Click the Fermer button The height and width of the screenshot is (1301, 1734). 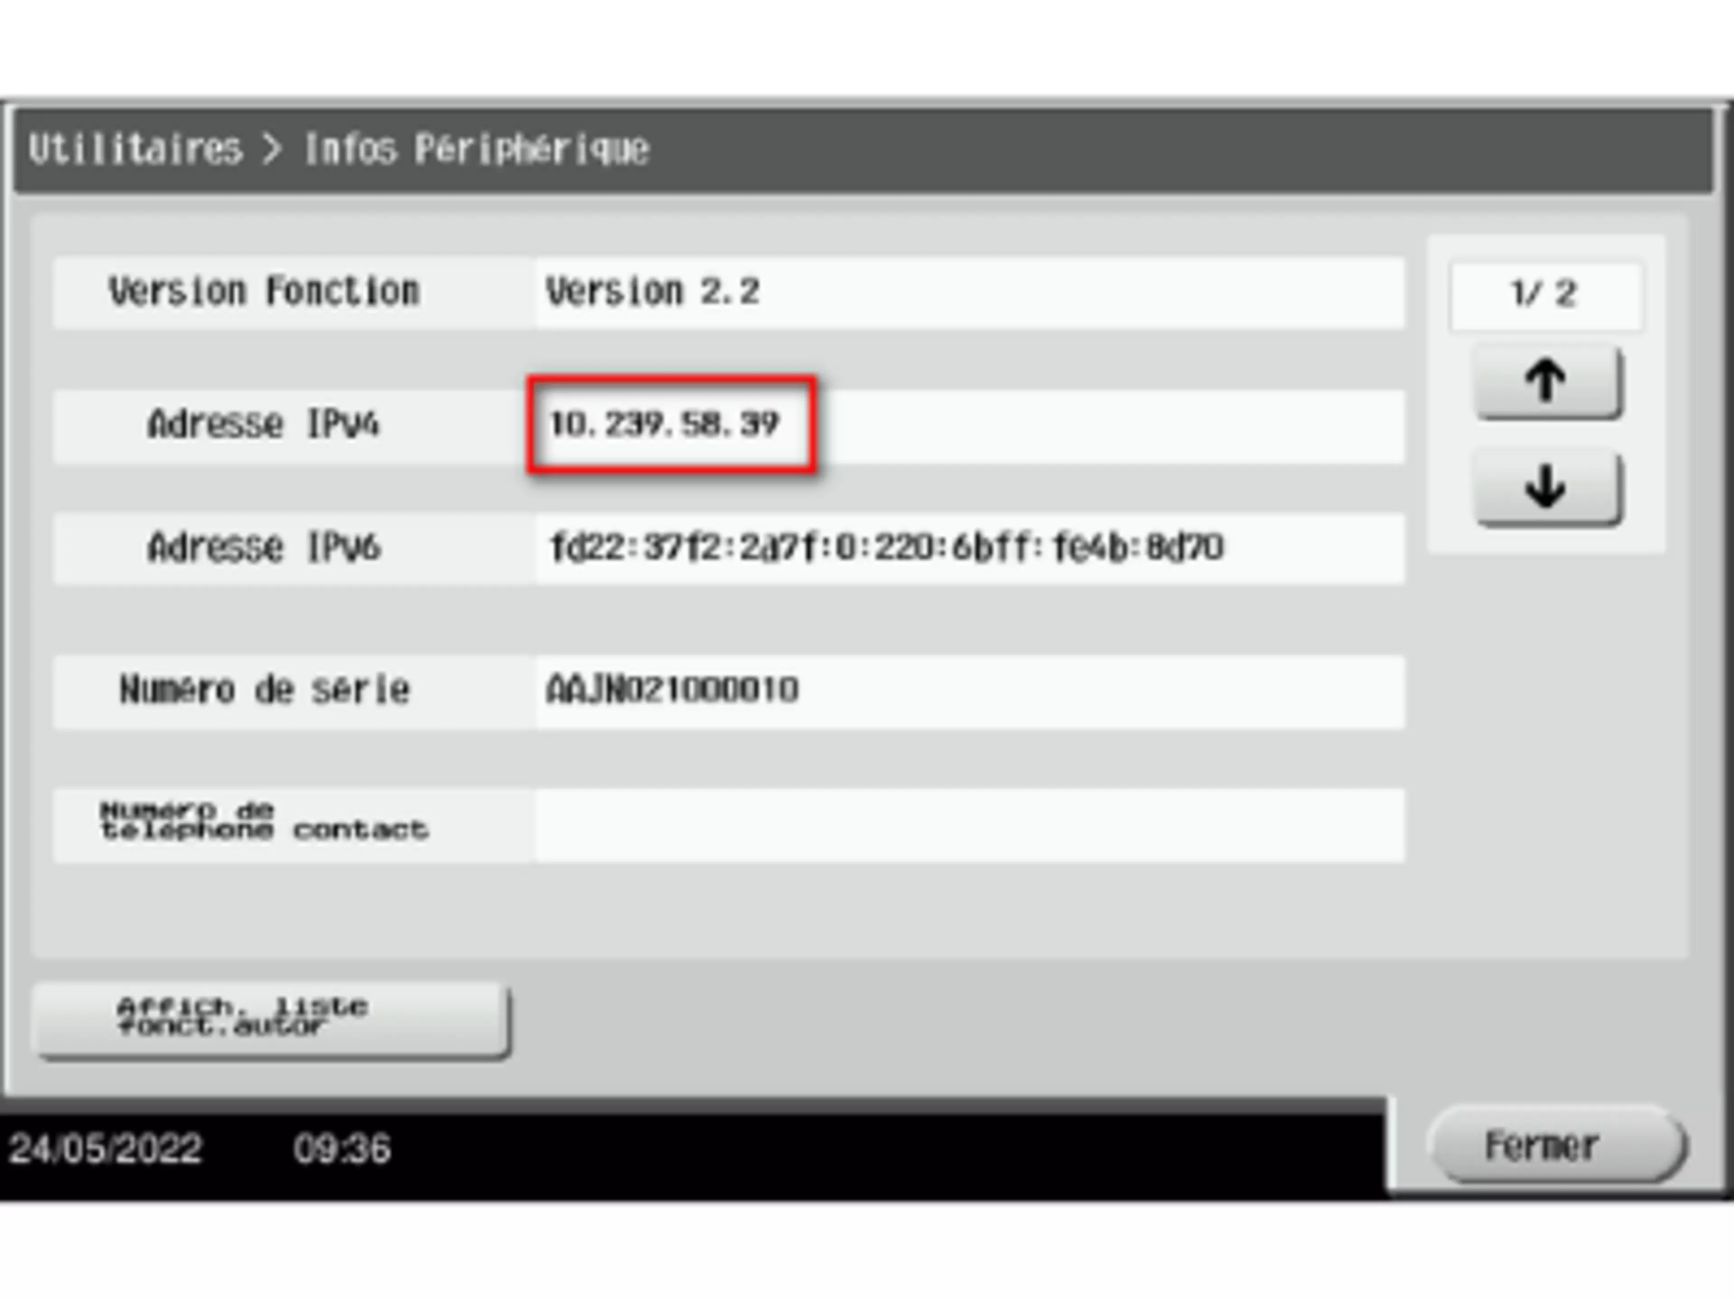point(1556,1145)
